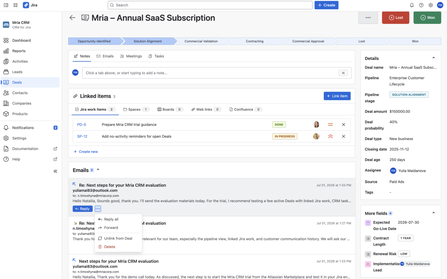
Task: Mark the deal as Lost
Action: pos(396,18)
